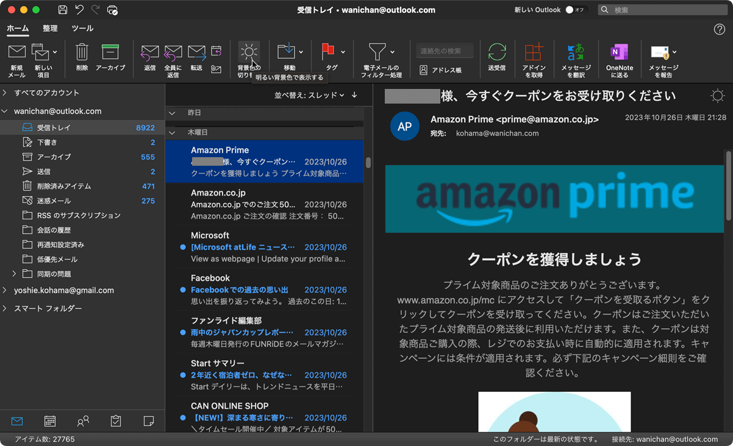
Task: Switch to Calendar view icon
Action: [50, 421]
